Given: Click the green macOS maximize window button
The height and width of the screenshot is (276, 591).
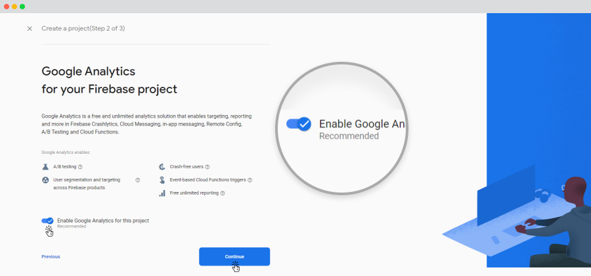Looking at the screenshot, I should click(x=22, y=7).
